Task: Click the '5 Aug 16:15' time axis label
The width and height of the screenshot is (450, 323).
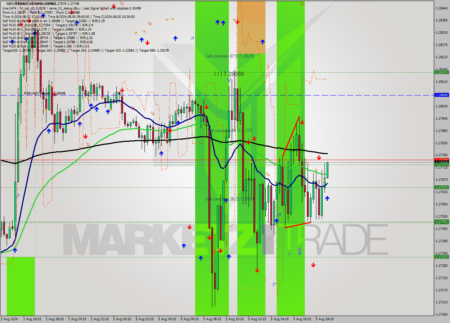Action: [x=302, y=319]
